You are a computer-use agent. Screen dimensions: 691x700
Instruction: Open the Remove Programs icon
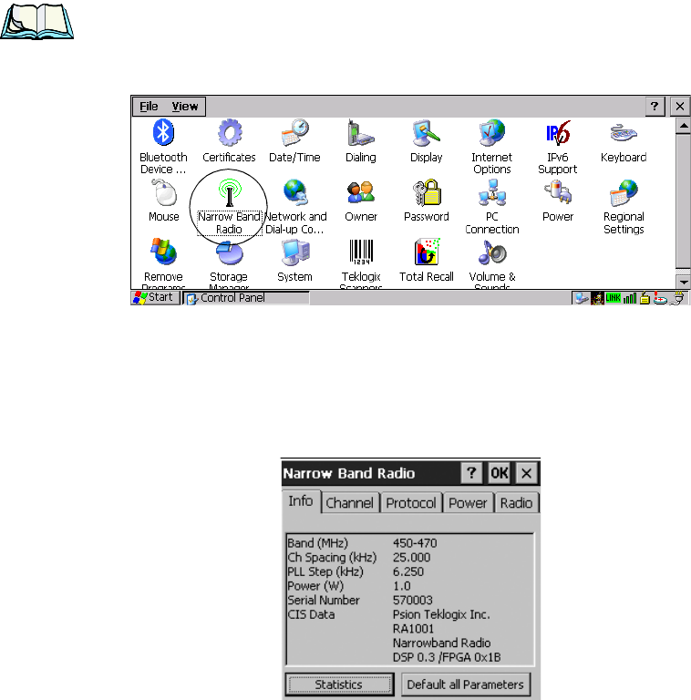click(x=163, y=252)
